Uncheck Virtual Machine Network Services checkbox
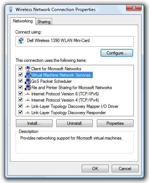The height and width of the screenshot is (183, 149). click(20, 74)
